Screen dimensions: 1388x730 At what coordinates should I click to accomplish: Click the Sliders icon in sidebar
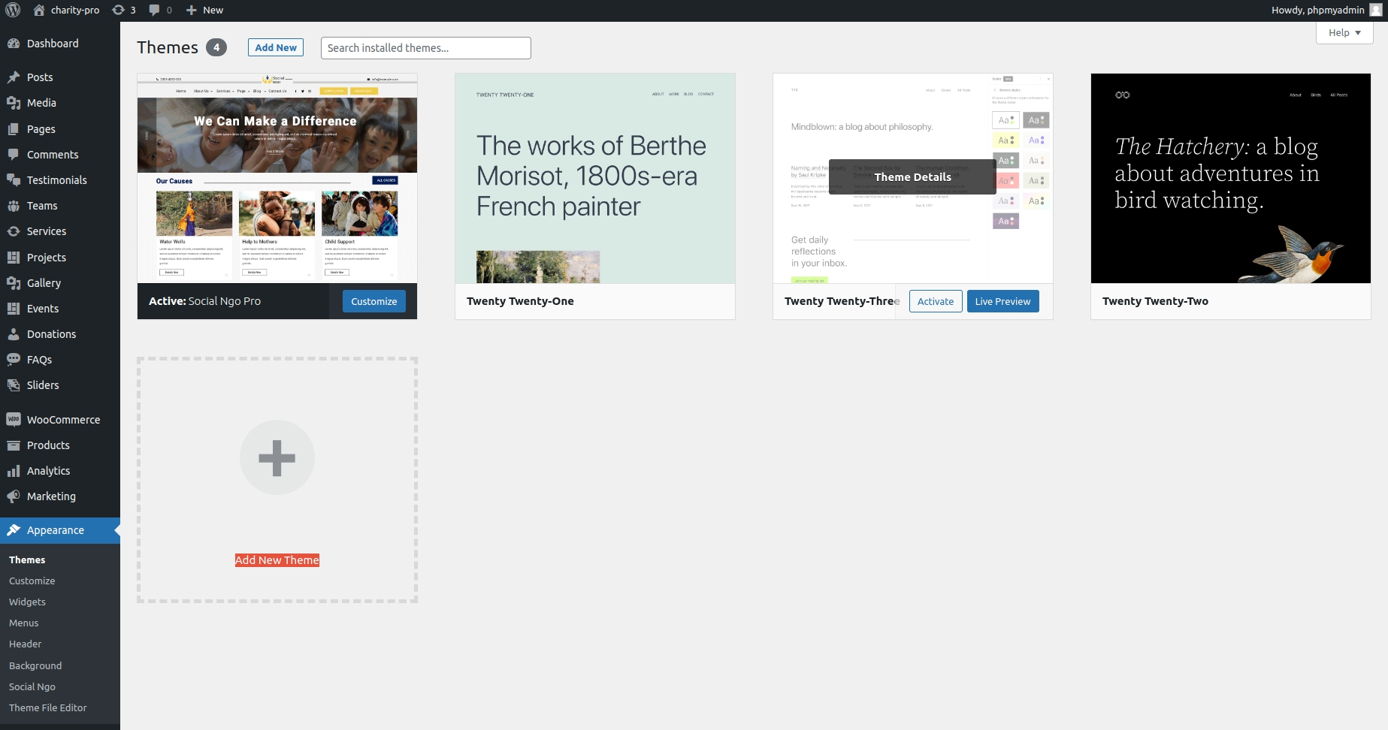14,385
